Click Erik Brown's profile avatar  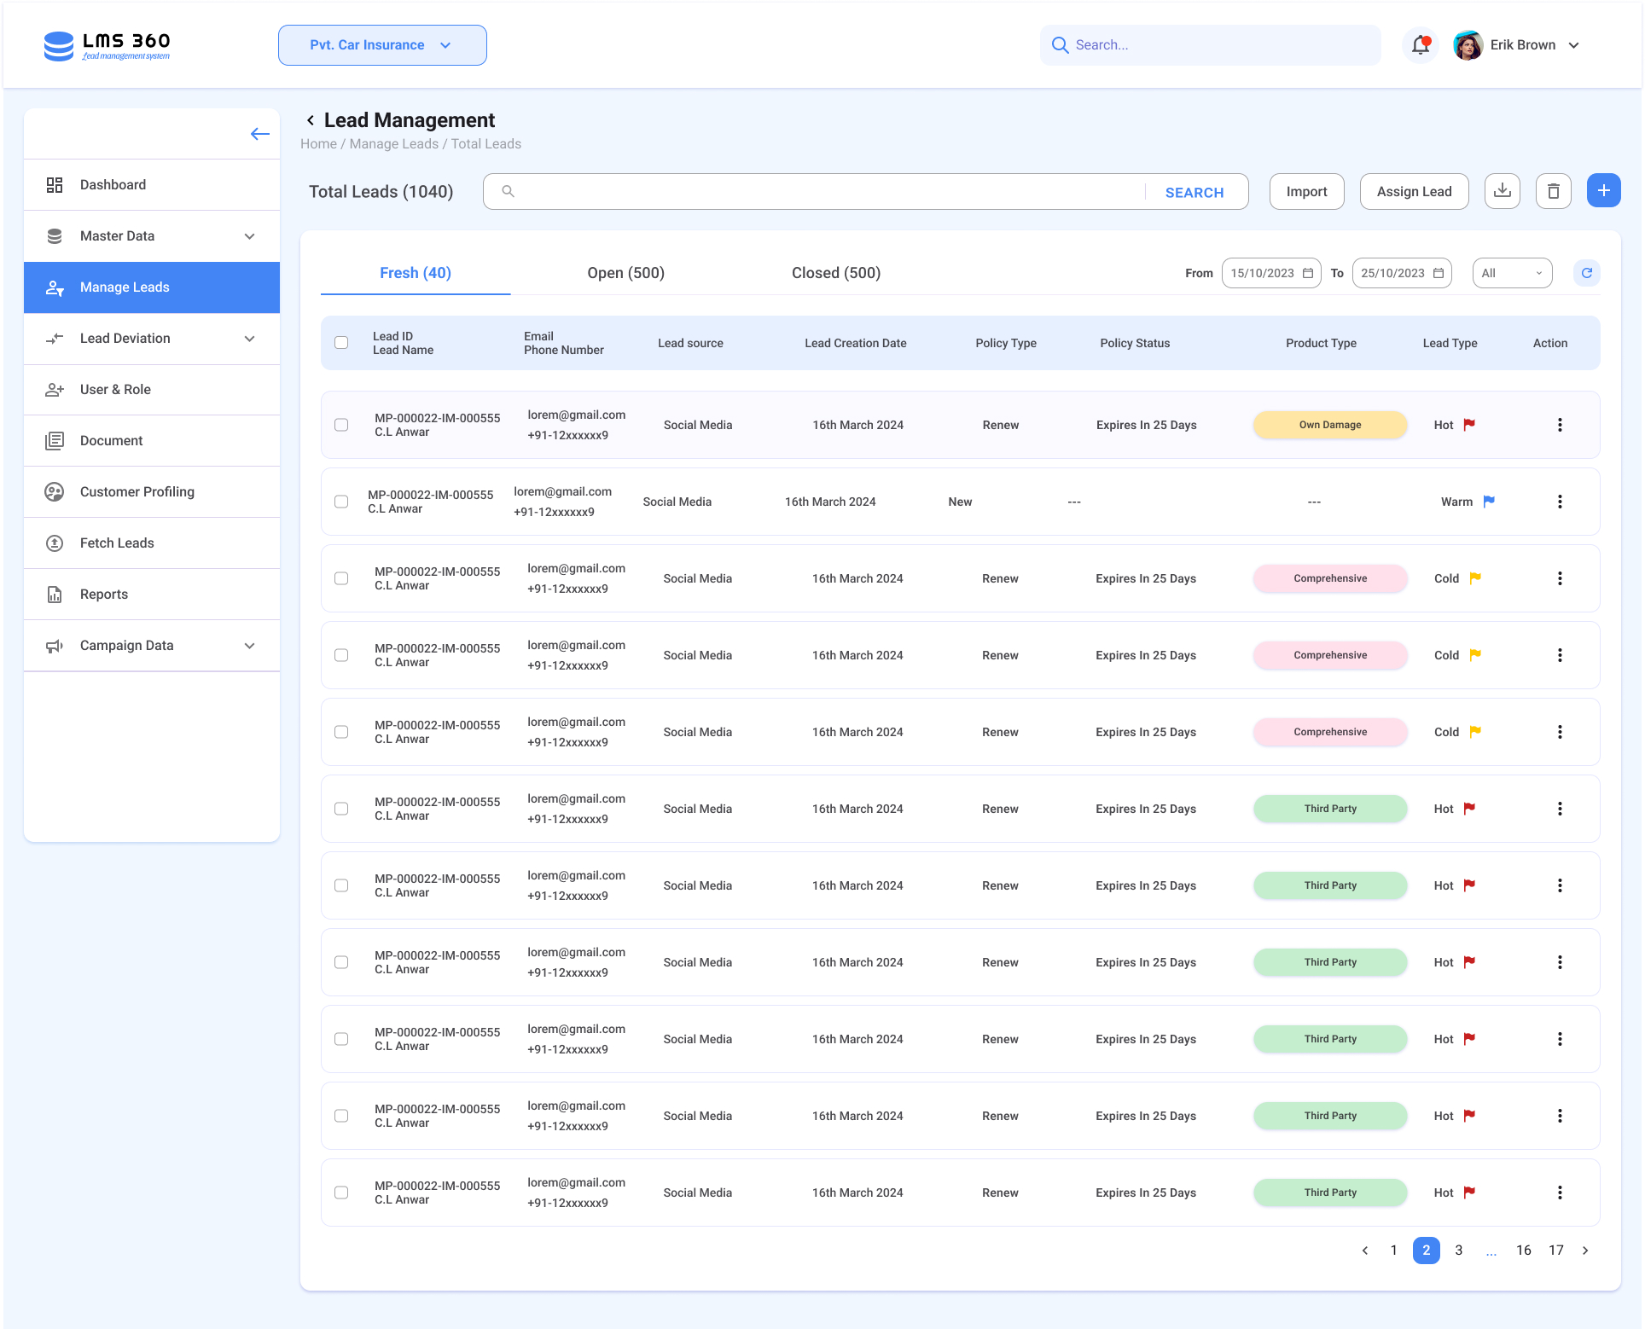click(1468, 45)
